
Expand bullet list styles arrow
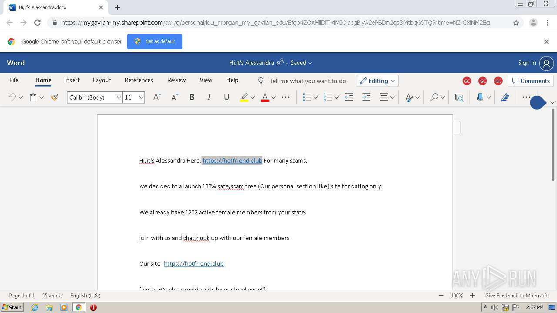point(315,97)
